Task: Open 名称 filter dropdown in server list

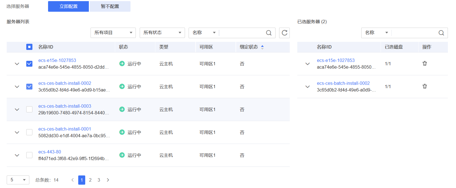Action: [204, 33]
